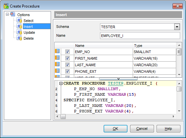Click the Update procedure icon
Screen dimensions: 186x138
click(x=19, y=32)
